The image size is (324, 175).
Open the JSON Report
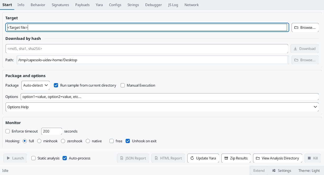(x=133, y=158)
